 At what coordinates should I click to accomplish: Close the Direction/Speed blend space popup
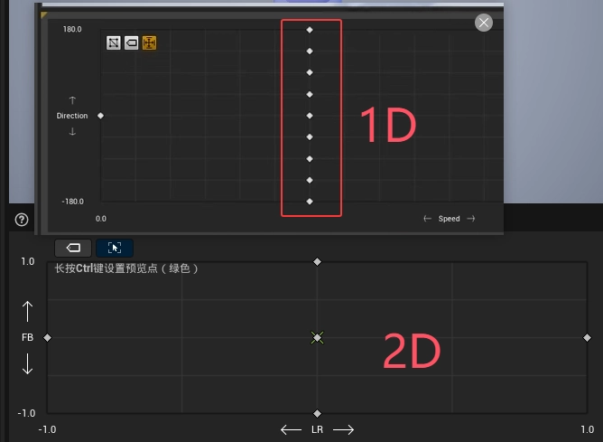point(484,23)
